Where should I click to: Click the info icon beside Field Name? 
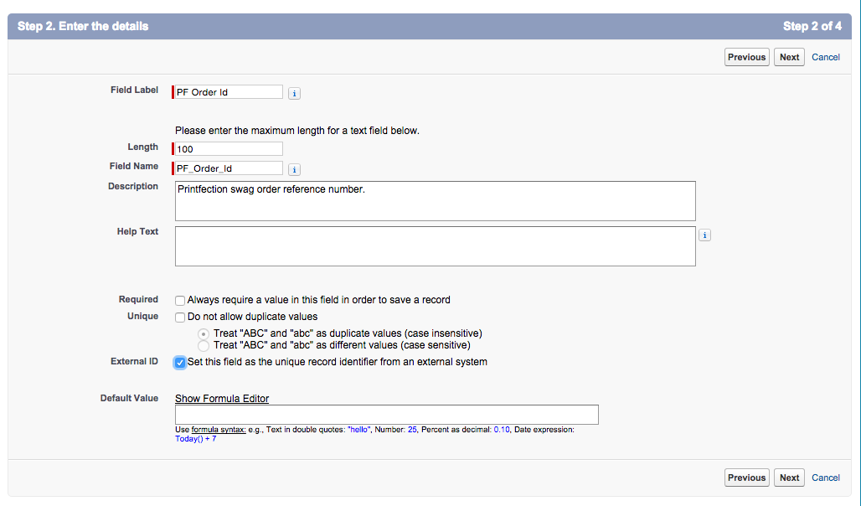tap(294, 169)
